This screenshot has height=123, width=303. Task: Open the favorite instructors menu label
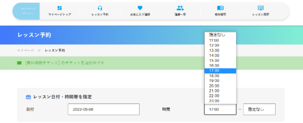pyautogui.click(x=140, y=15)
